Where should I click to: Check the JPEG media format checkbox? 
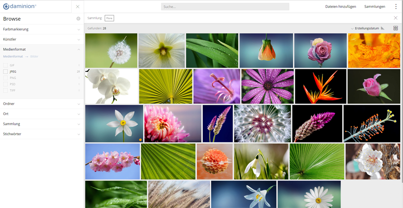coord(5,72)
